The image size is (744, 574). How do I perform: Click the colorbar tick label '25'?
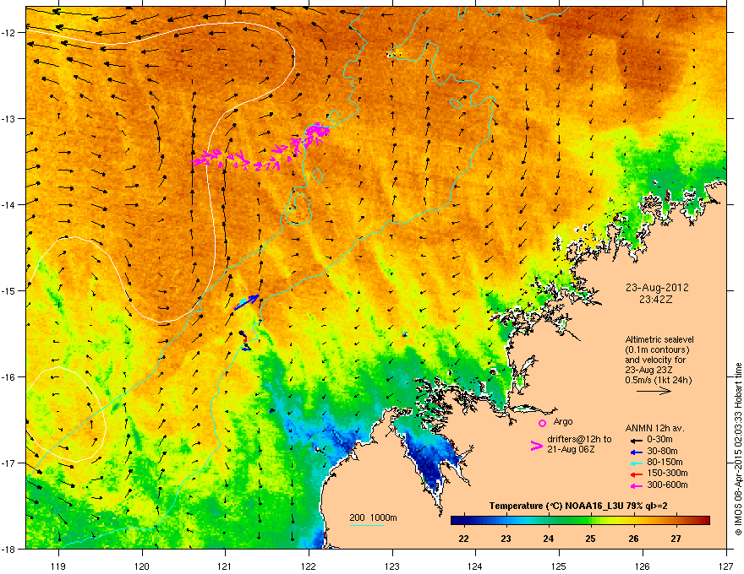[591, 539]
